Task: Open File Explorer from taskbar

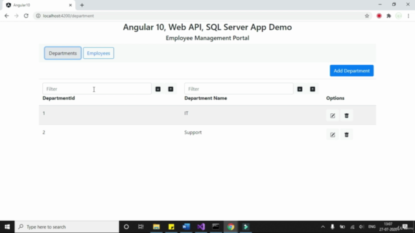Action: coord(156,227)
